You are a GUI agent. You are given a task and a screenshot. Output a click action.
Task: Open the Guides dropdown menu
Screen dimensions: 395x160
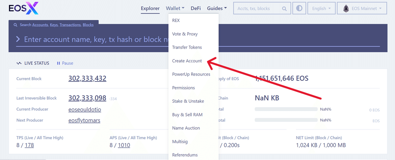coord(217,9)
